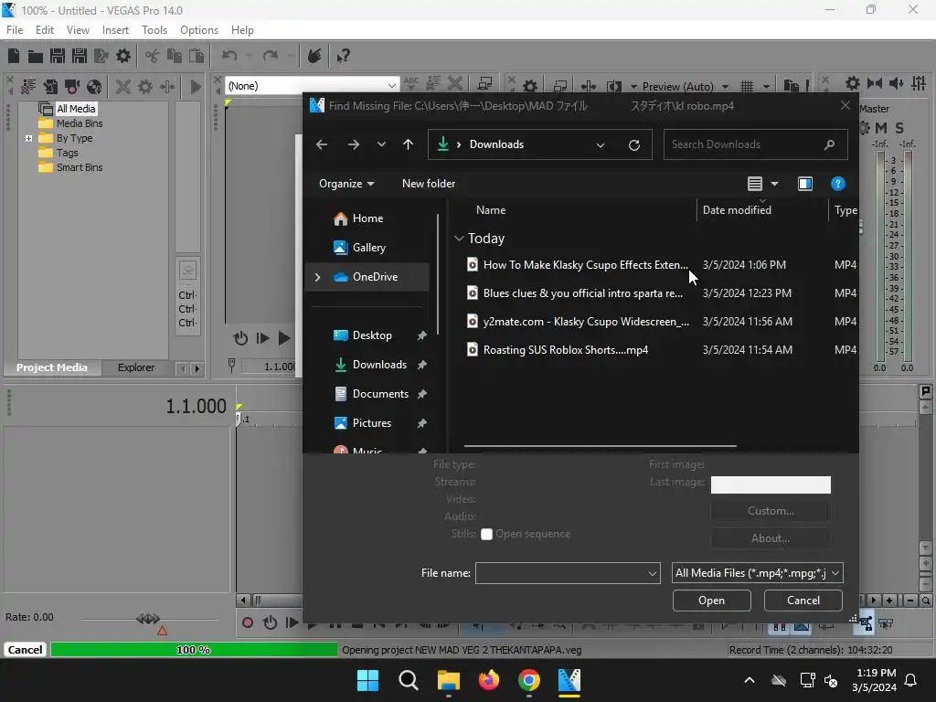Click the file list horizontal scrollbar
This screenshot has width=936, height=702.
tap(600, 446)
